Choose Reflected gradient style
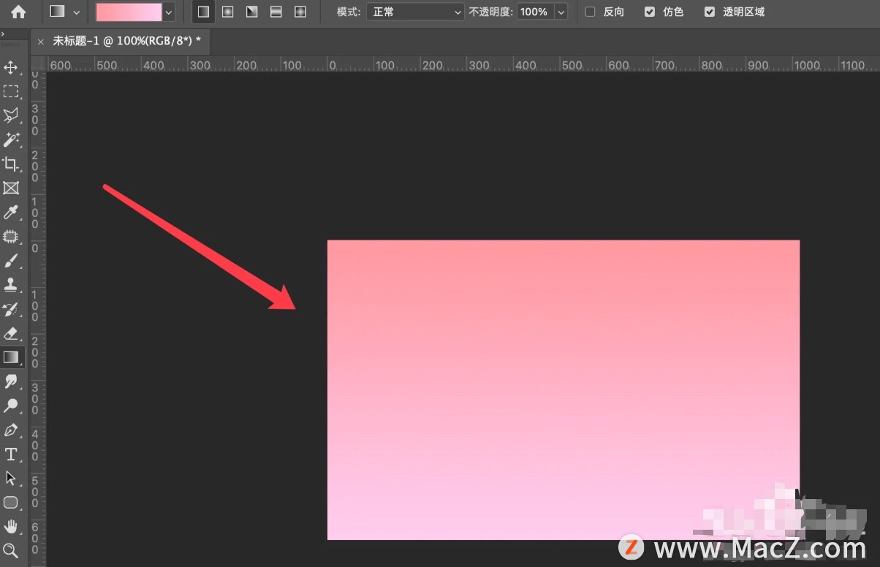880x567 pixels. (x=276, y=12)
